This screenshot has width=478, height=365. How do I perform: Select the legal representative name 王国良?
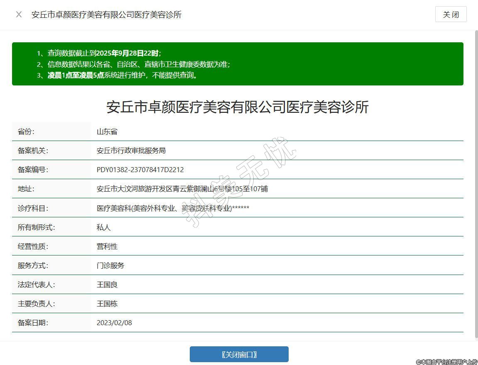click(107, 285)
